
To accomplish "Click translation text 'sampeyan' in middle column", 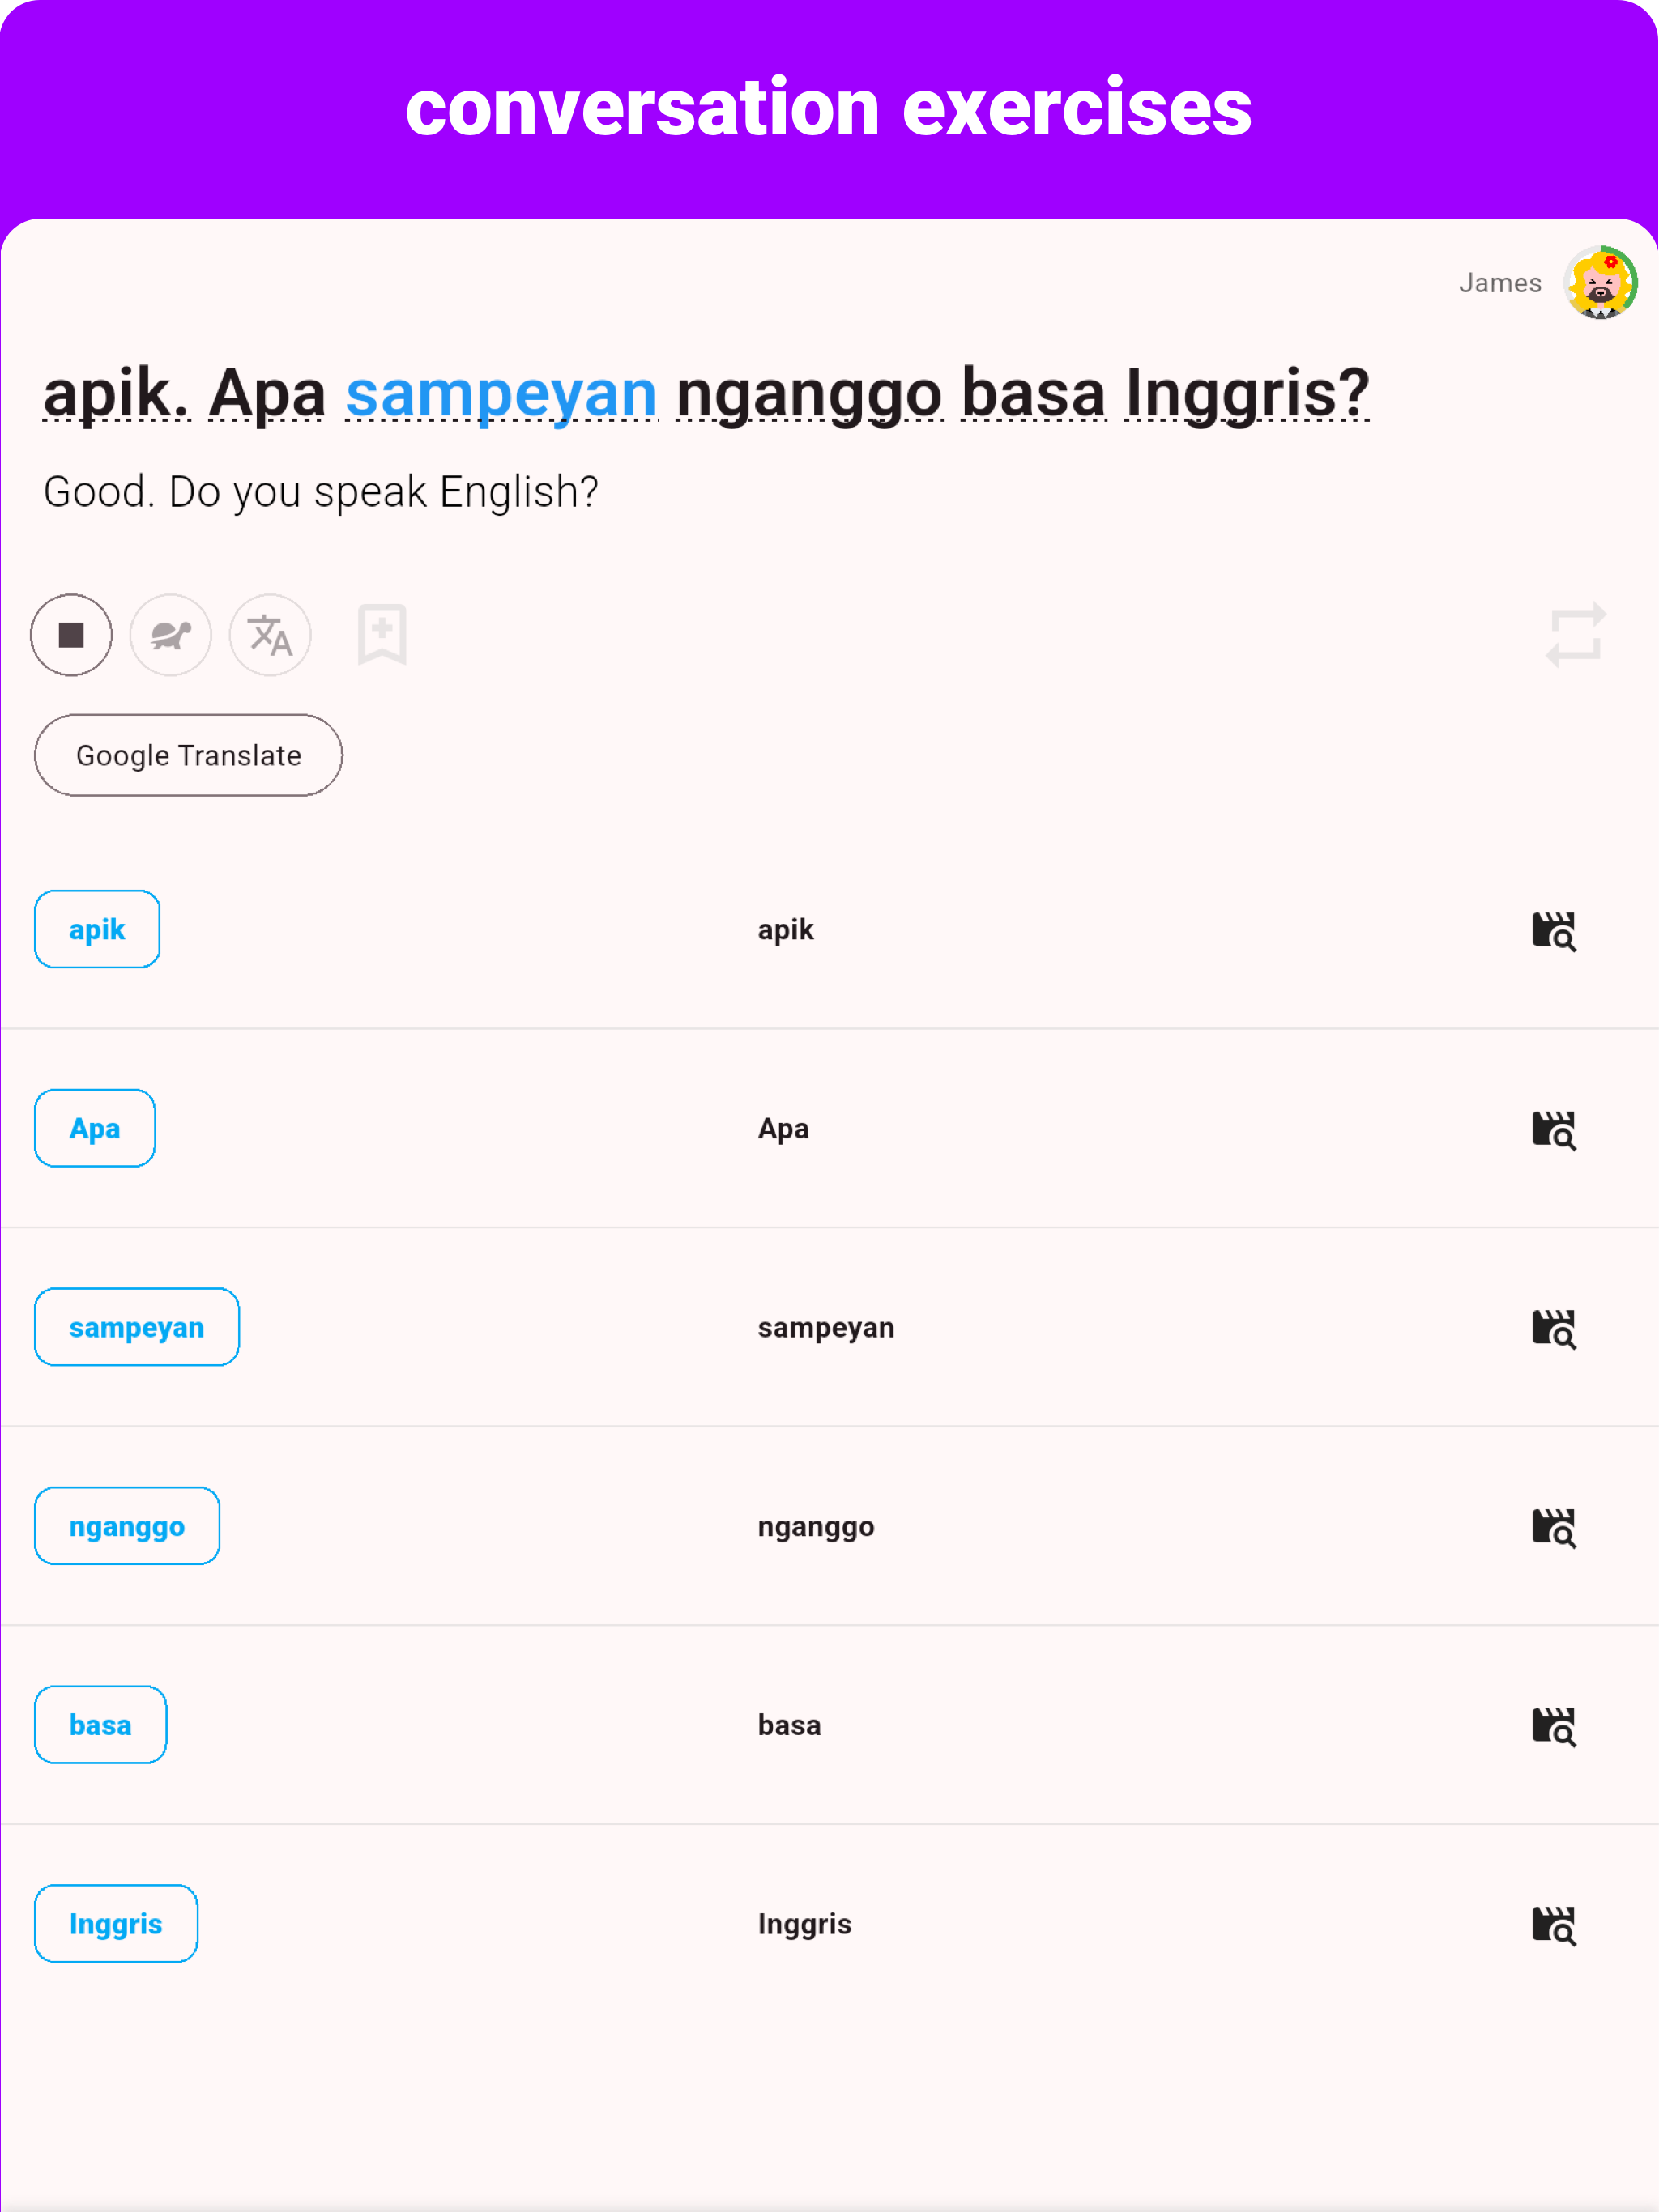I will [825, 1328].
